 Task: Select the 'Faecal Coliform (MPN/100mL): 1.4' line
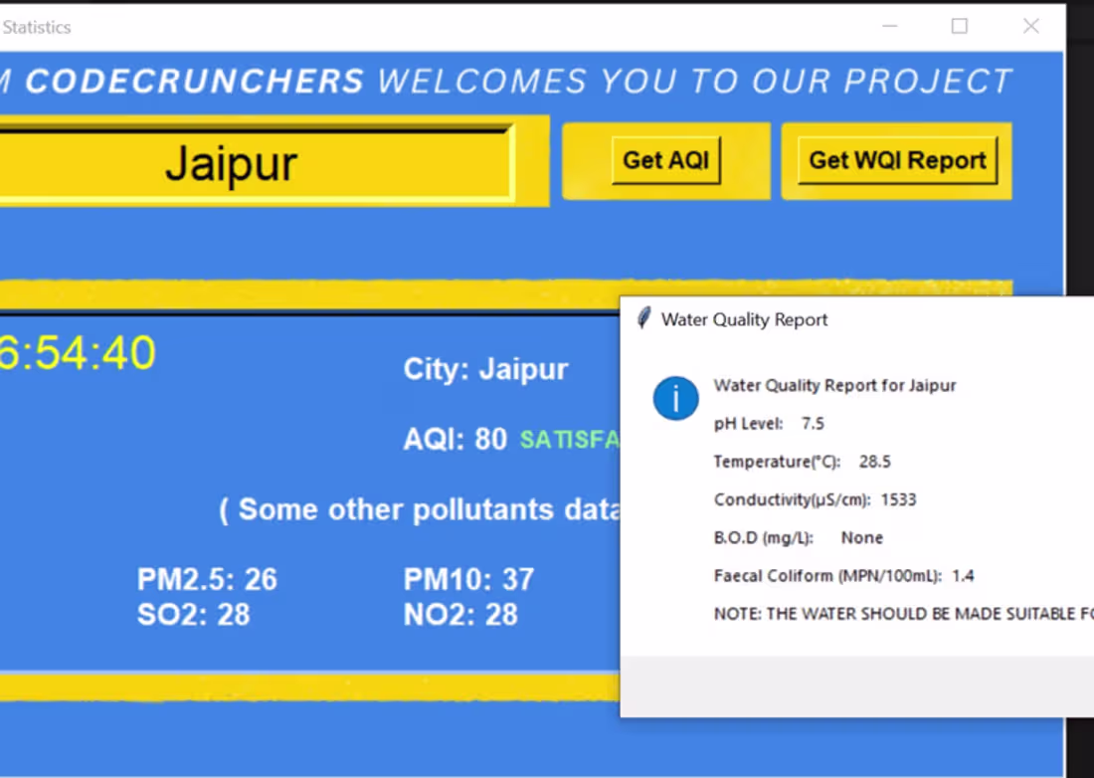pos(843,576)
